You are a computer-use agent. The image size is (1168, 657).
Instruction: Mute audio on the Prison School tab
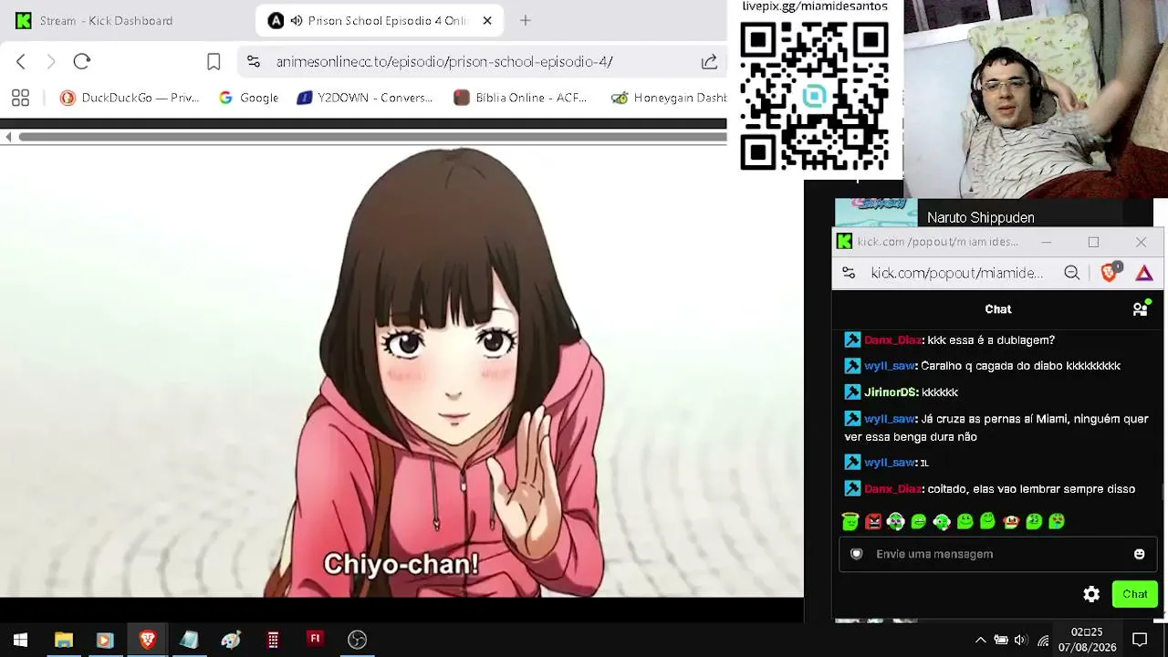tap(297, 21)
